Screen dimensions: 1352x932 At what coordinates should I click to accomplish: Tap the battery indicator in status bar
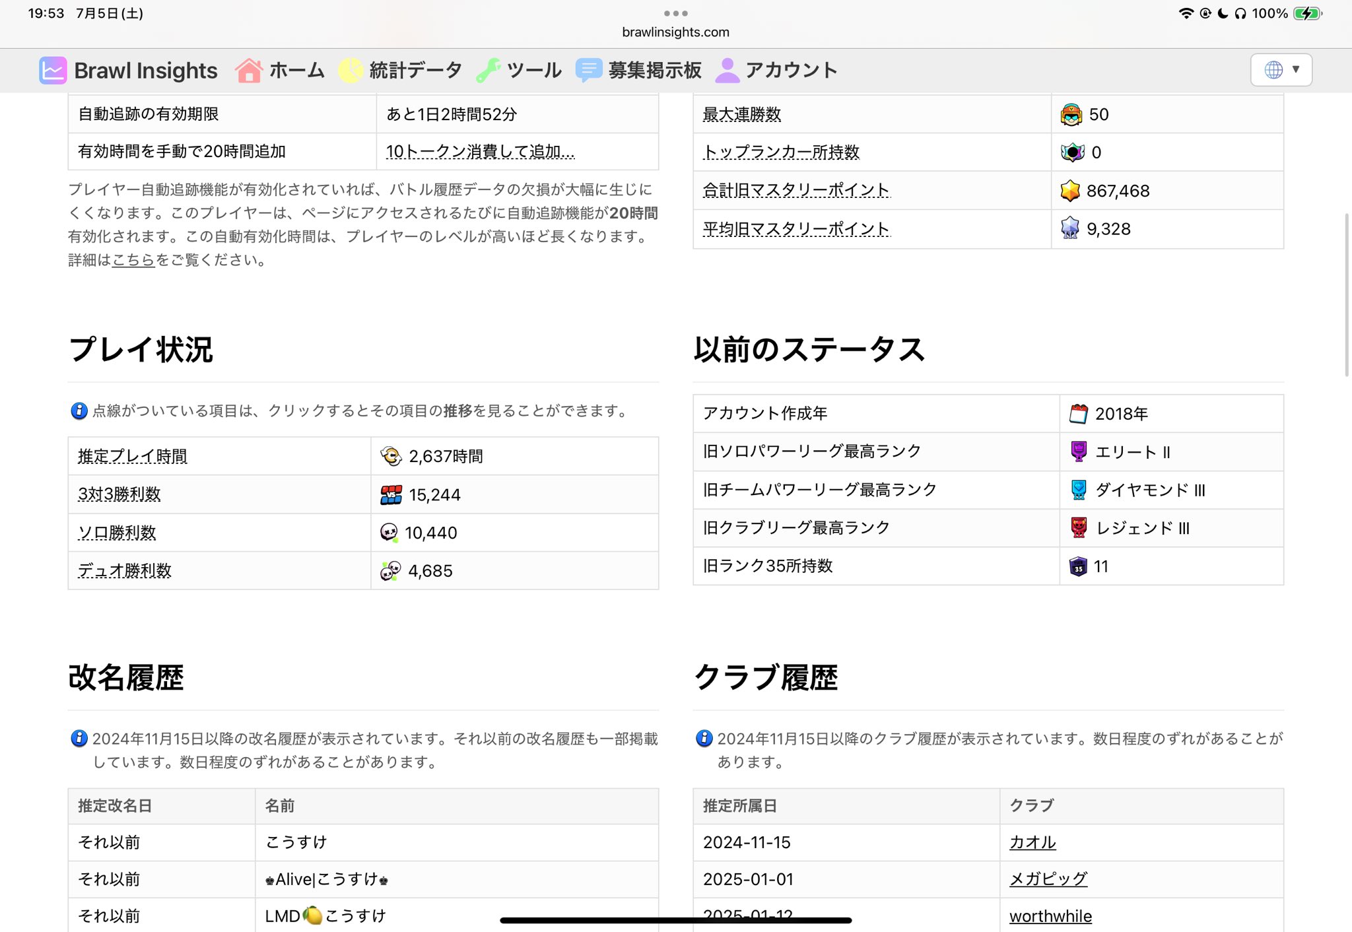(x=1307, y=13)
